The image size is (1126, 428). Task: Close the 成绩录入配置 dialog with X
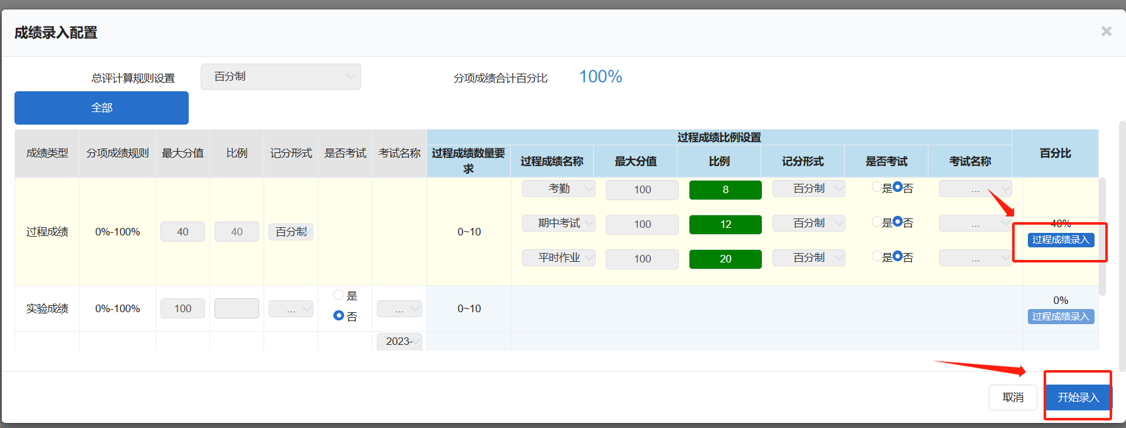[1106, 31]
